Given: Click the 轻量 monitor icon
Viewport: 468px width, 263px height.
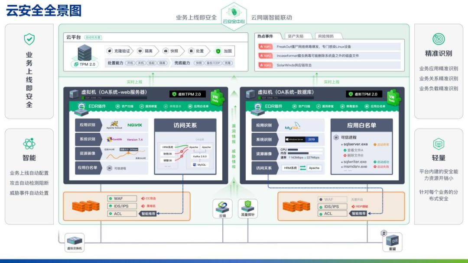Looking at the screenshot, I should [x=438, y=144].
